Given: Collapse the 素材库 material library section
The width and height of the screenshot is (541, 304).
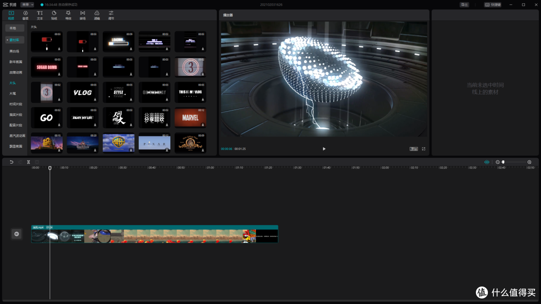Looking at the screenshot, I should click(x=15, y=39).
